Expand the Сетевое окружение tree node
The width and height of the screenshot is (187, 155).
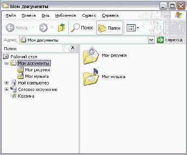(x=6, y=89)
